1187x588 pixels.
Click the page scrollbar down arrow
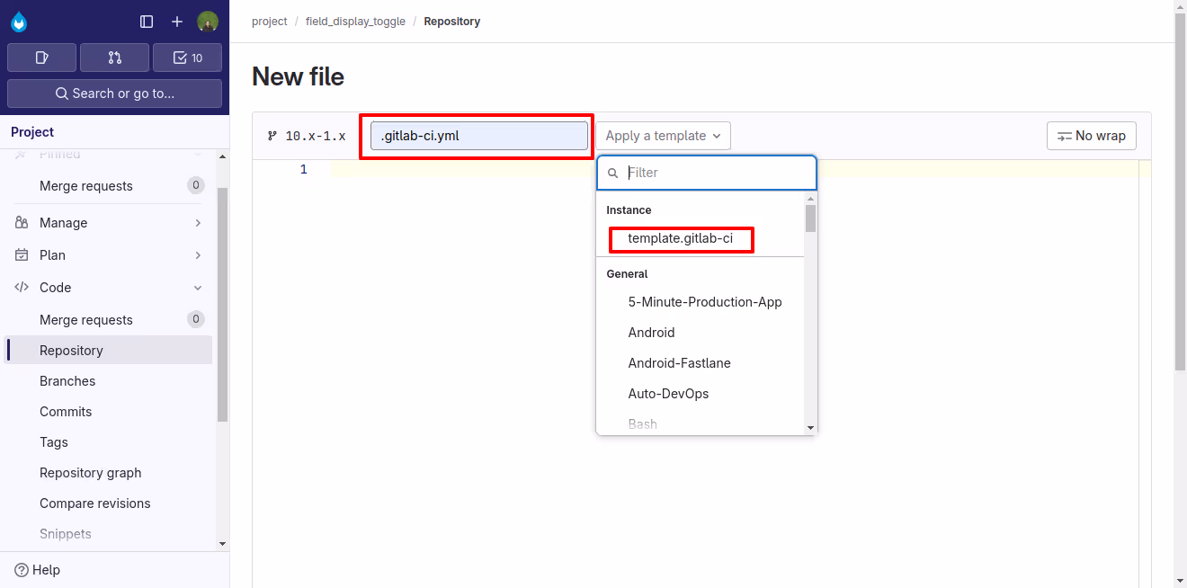pyautogui.click(x=1181, y=581)
